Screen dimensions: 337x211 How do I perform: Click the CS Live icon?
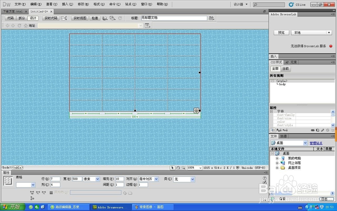(291, 4)
